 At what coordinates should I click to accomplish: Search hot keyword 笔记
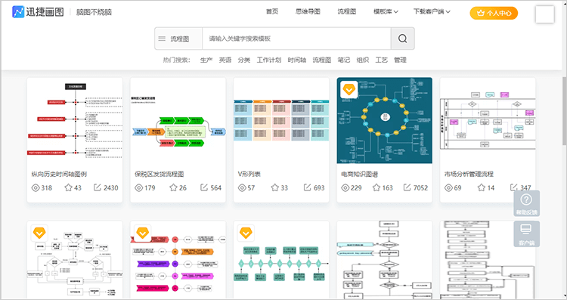tap(343, 60)
